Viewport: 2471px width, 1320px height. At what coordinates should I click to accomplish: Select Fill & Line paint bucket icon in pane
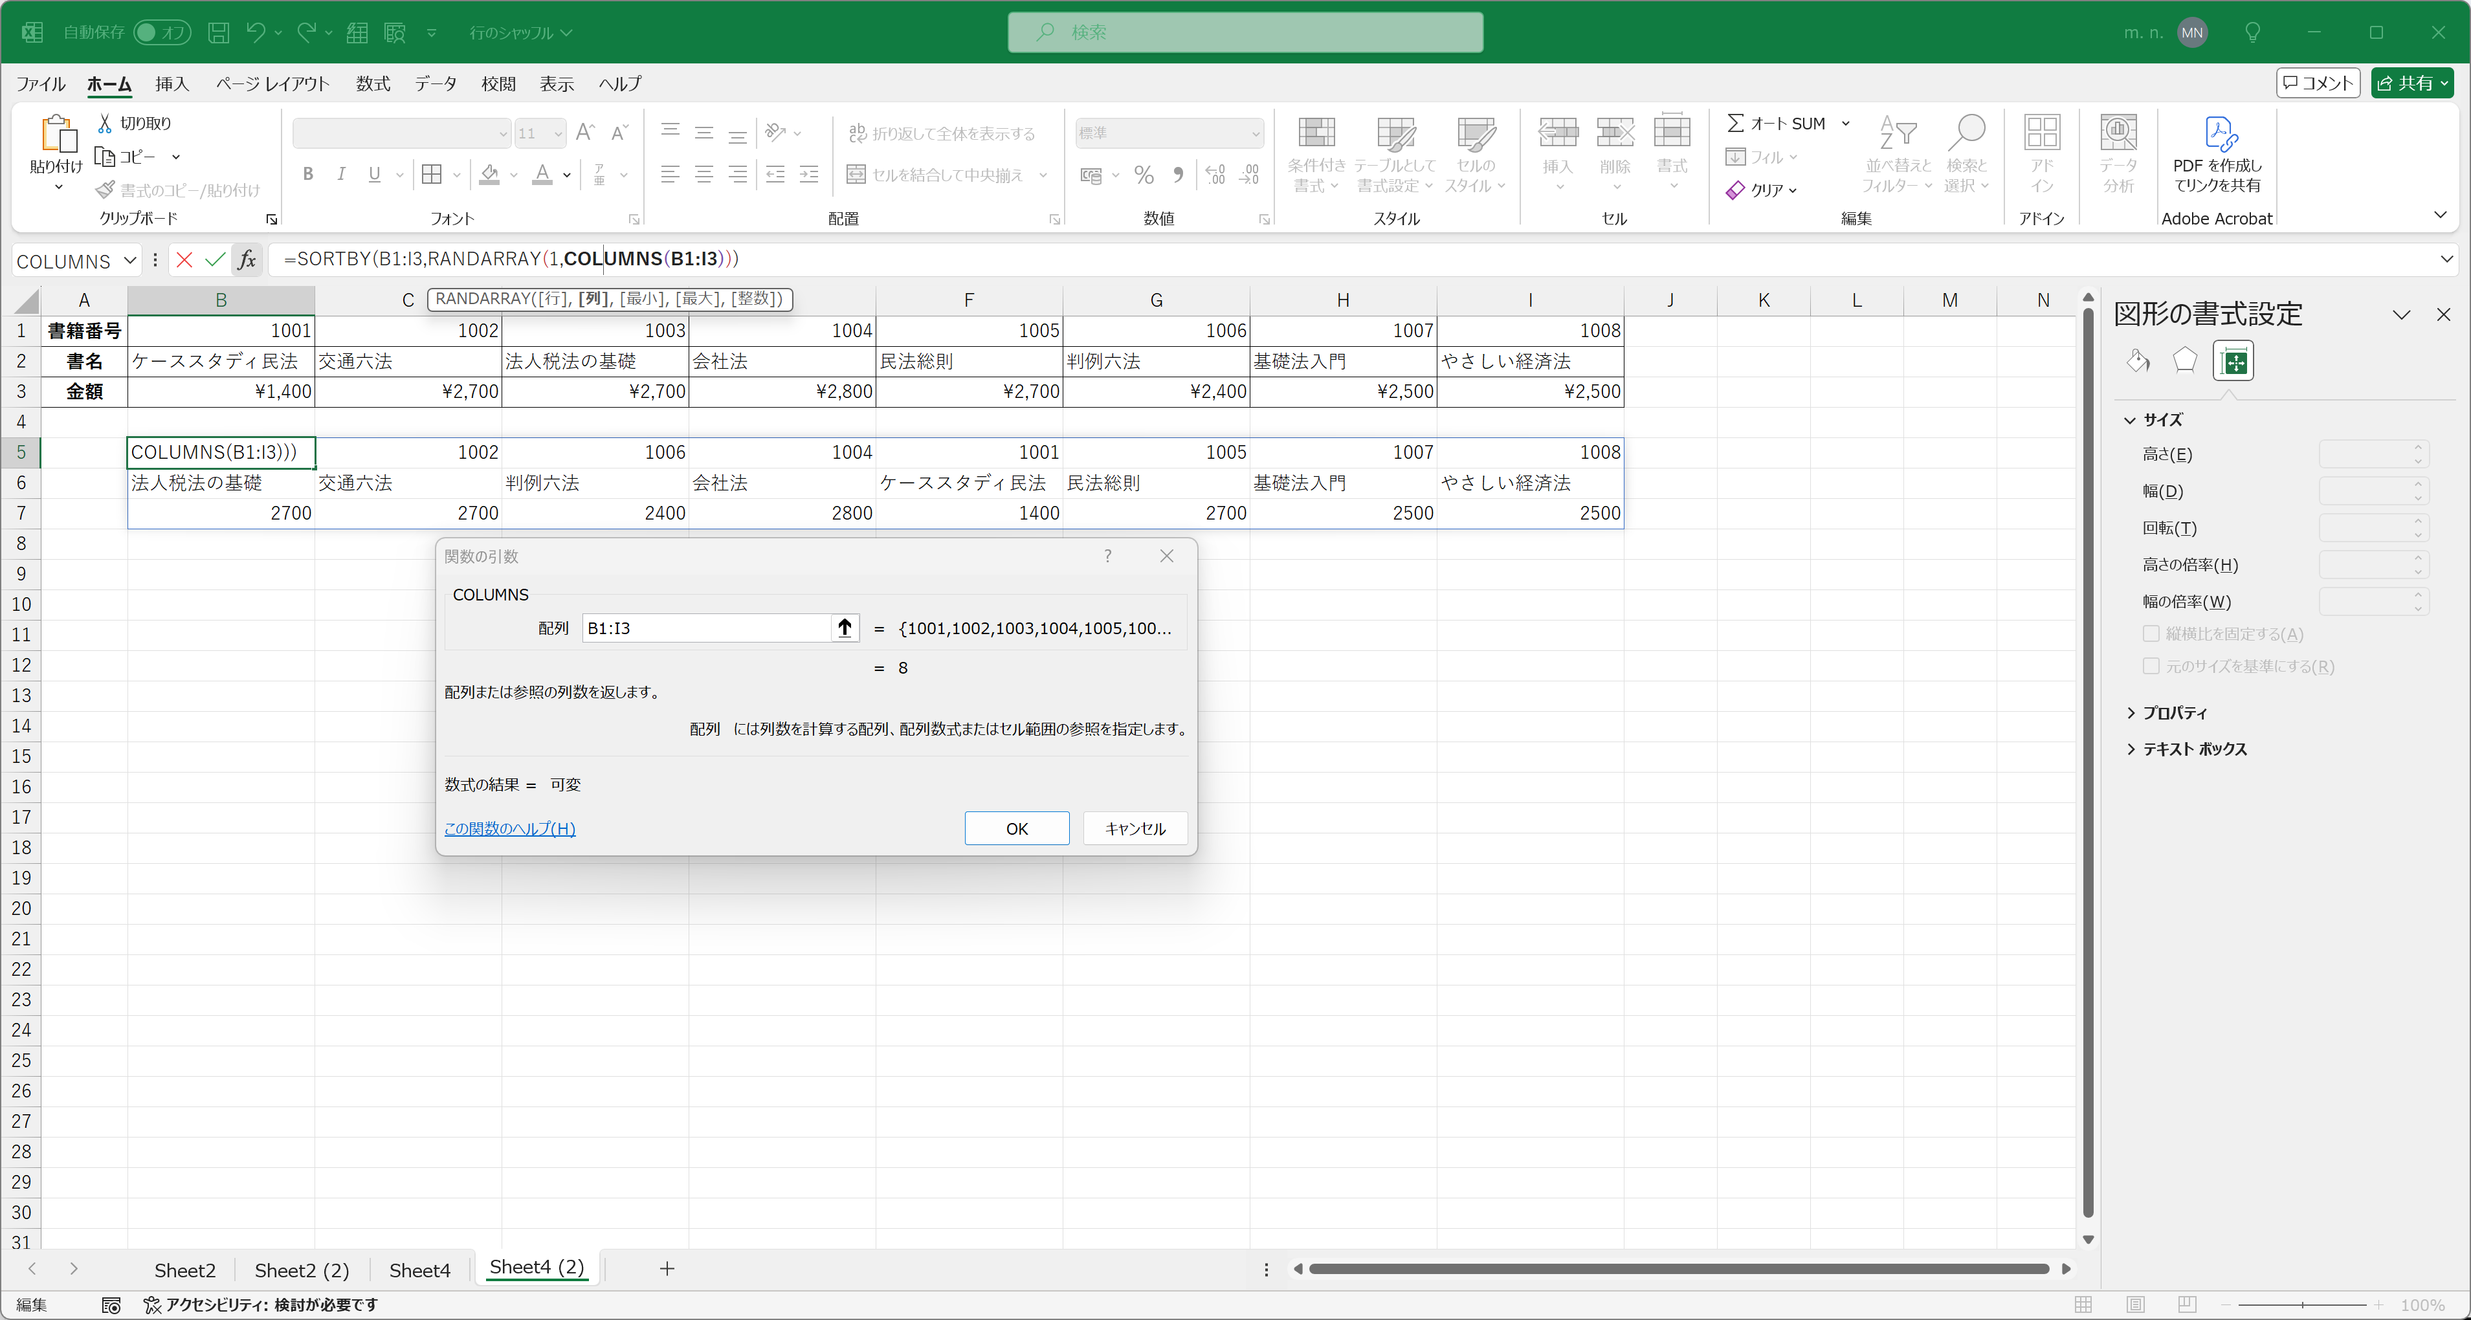tap(2138, 360)
